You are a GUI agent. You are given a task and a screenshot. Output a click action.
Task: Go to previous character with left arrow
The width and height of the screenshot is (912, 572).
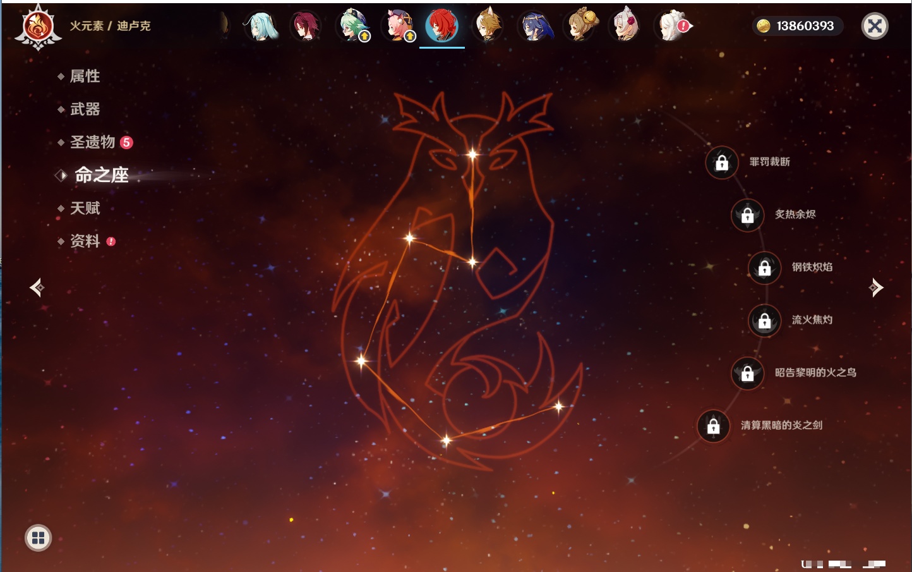click(x=37, y=288)
